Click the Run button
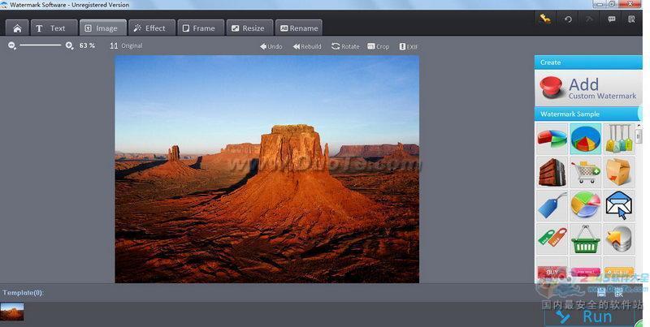This screenshot has width=650, height=327. (589, 317)
